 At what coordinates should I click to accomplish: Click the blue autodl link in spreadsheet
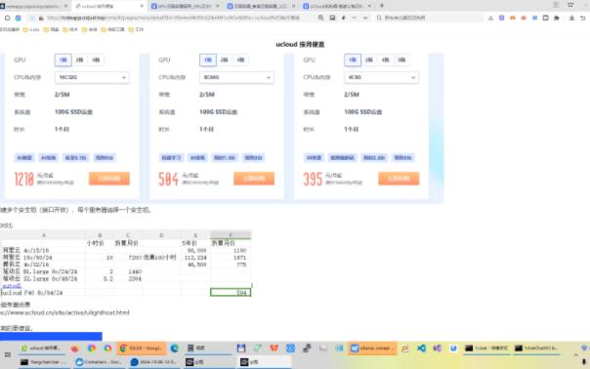tap(12, 286)
